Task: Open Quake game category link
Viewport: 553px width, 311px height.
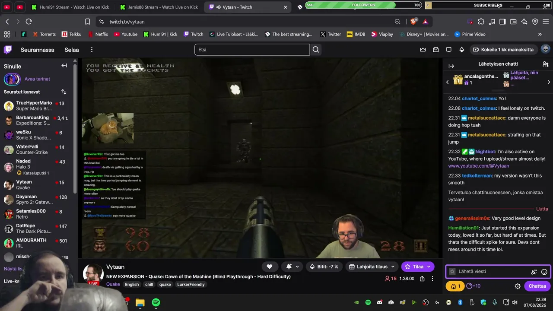Action: coord(113,284)
